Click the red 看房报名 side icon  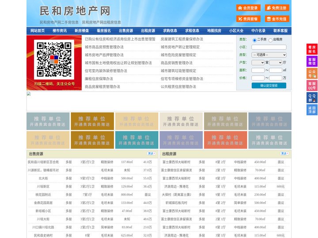click(312, 49)
